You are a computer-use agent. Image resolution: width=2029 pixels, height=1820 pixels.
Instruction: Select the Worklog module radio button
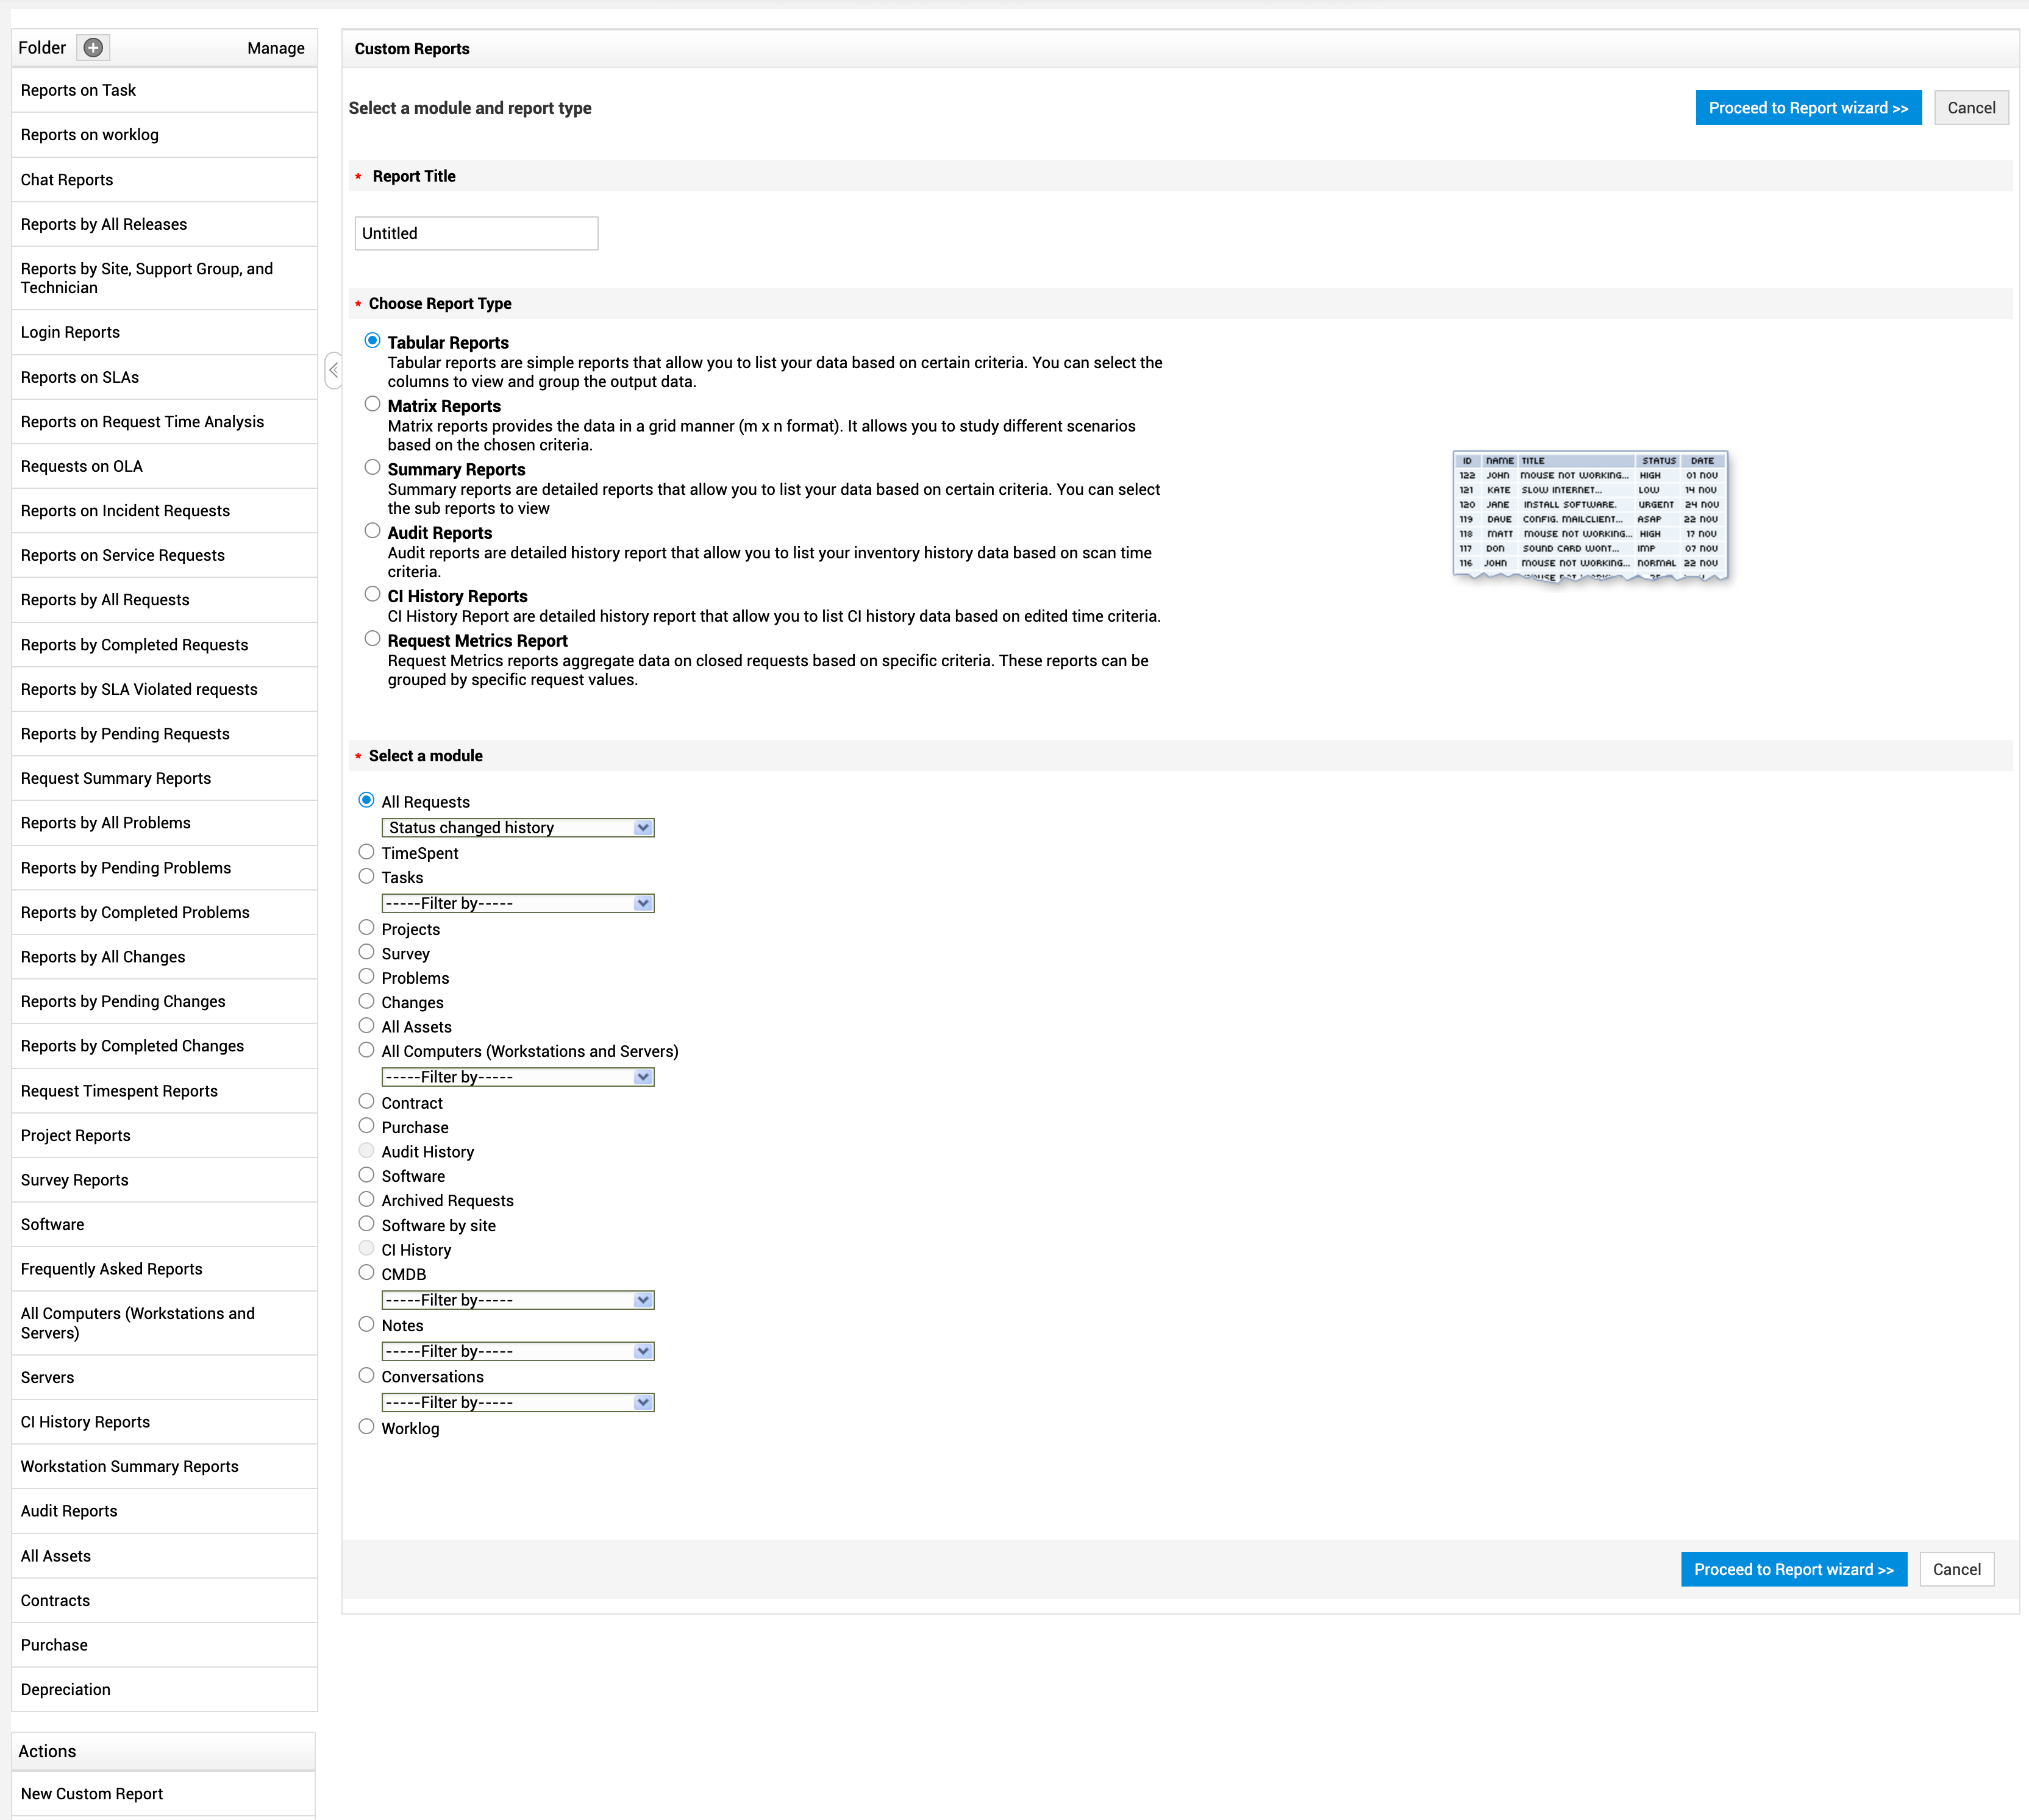pyautogui.click(x=366, y=1427)
